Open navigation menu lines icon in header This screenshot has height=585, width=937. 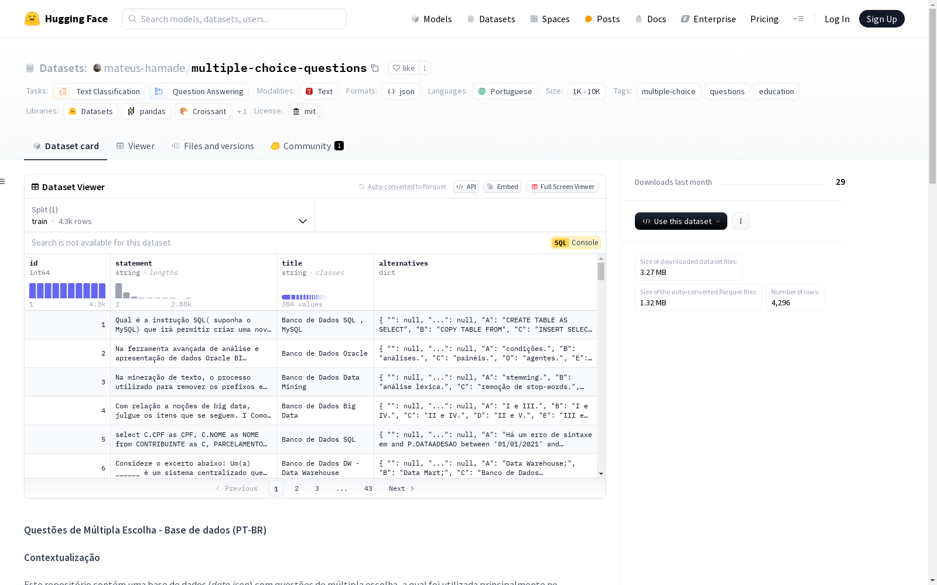(798, 19)
